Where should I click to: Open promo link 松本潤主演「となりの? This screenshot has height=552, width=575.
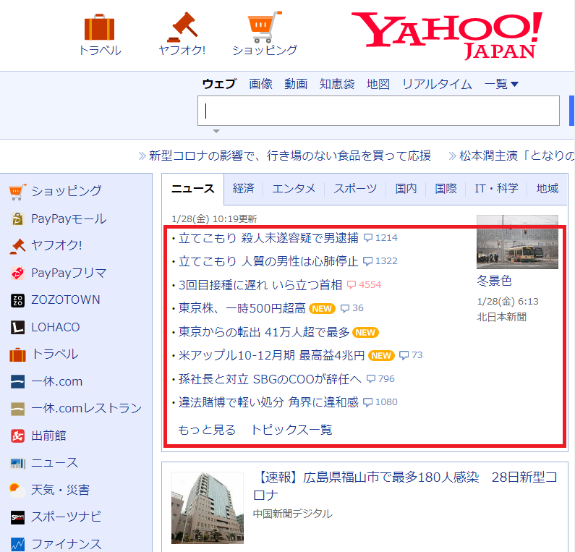click(x=516, y=156)
